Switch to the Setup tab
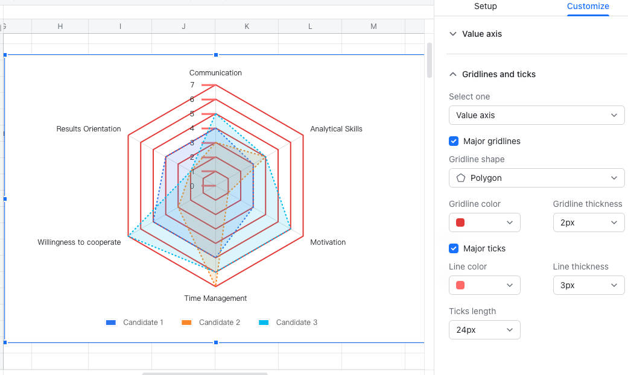Screen dimensions: 628x375 [485, 7]
